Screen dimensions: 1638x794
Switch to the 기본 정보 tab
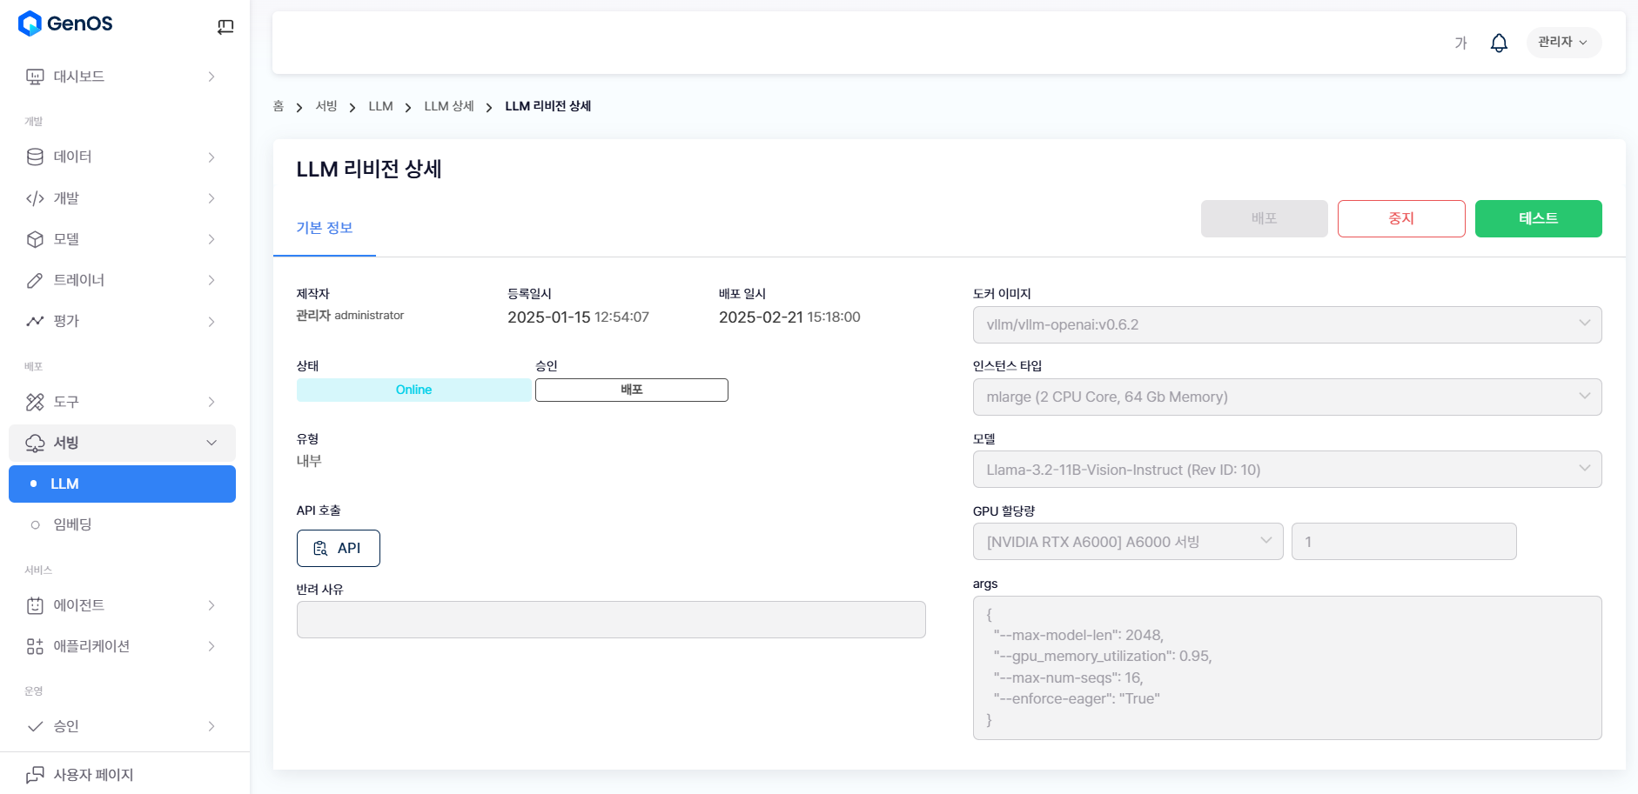[324, 228]
